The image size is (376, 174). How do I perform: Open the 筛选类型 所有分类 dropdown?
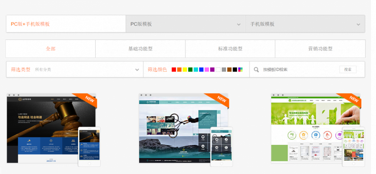click(75, 70)
